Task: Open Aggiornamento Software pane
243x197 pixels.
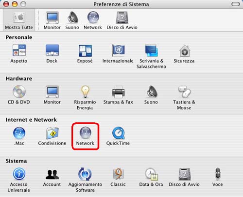Action: [x=85, y=180]
